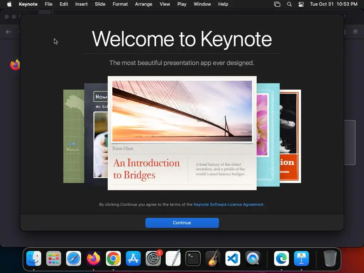Open QuickTime Player from the Dock
364x273 pixels.
253,258
